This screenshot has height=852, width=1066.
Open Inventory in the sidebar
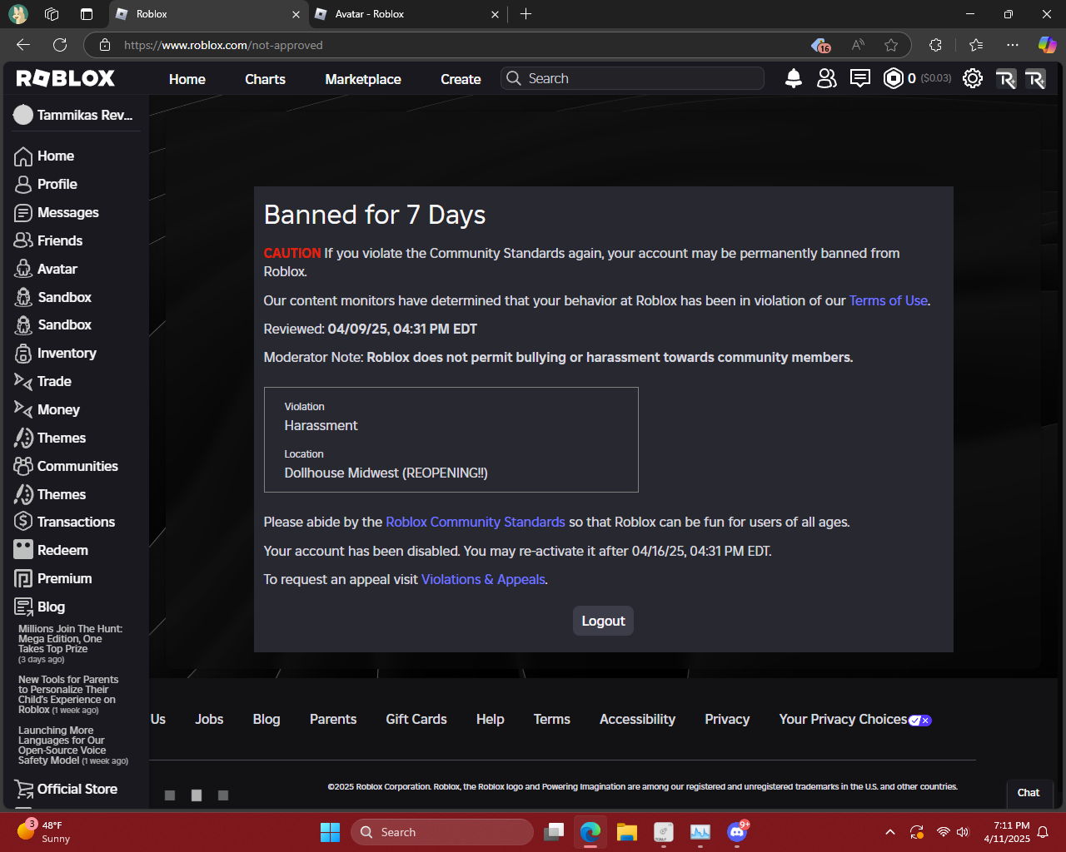point(55,354)
